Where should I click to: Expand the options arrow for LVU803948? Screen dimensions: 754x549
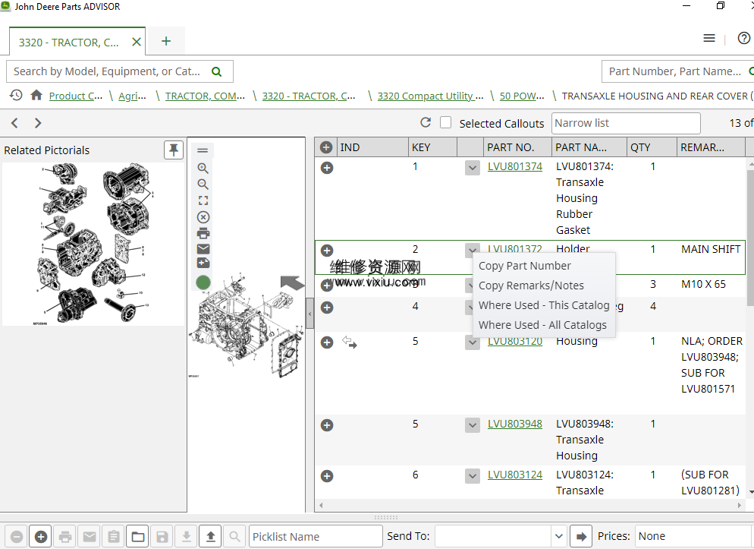tap(473, 425)
